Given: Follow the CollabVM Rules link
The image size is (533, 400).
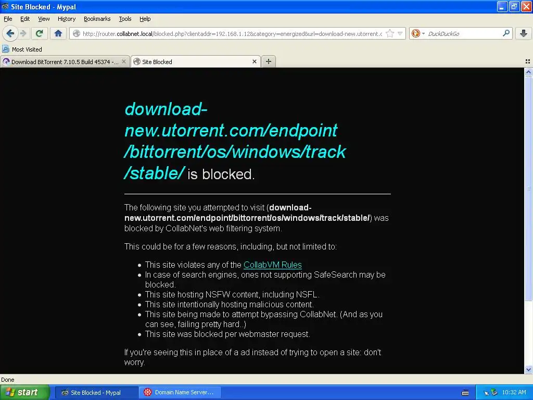Looking at the screenshot, I should click(273, 265).
